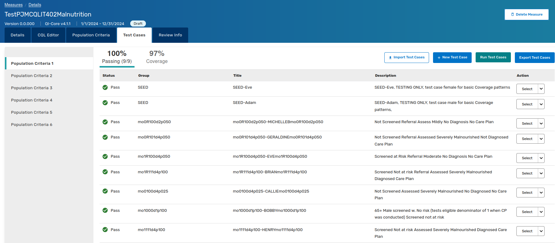This screenshot has height=243, width=555.
Task: Click pass icon for mo0R100d2p050 row
Action: 105,122
